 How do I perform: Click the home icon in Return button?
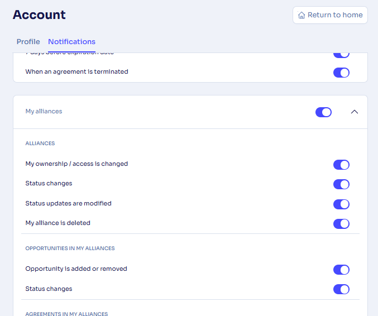click(302, 16)
